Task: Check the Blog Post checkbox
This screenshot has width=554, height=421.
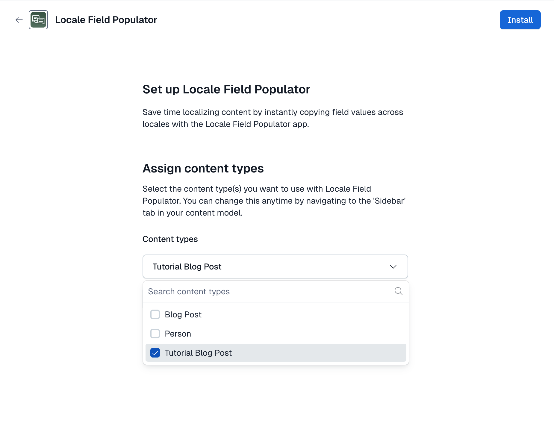Action: [155, 314]
